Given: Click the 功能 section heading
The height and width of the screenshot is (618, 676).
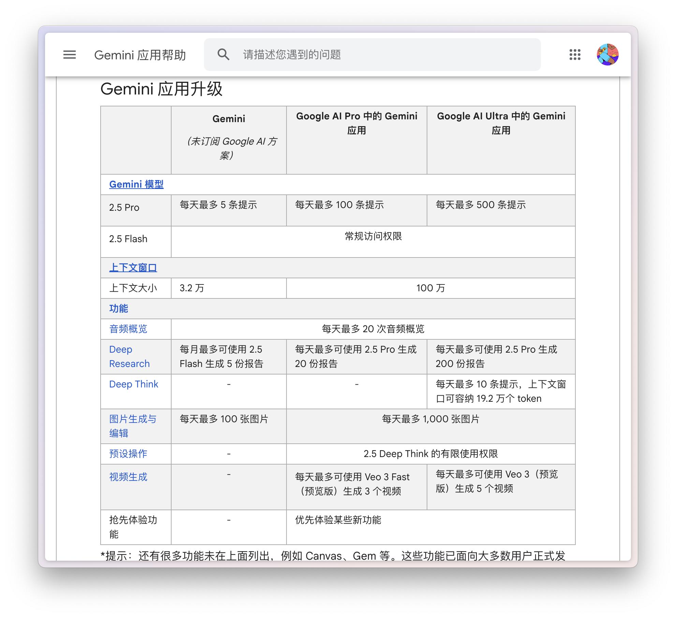Looking at the screenshot, I should click(x=119, y=309).
